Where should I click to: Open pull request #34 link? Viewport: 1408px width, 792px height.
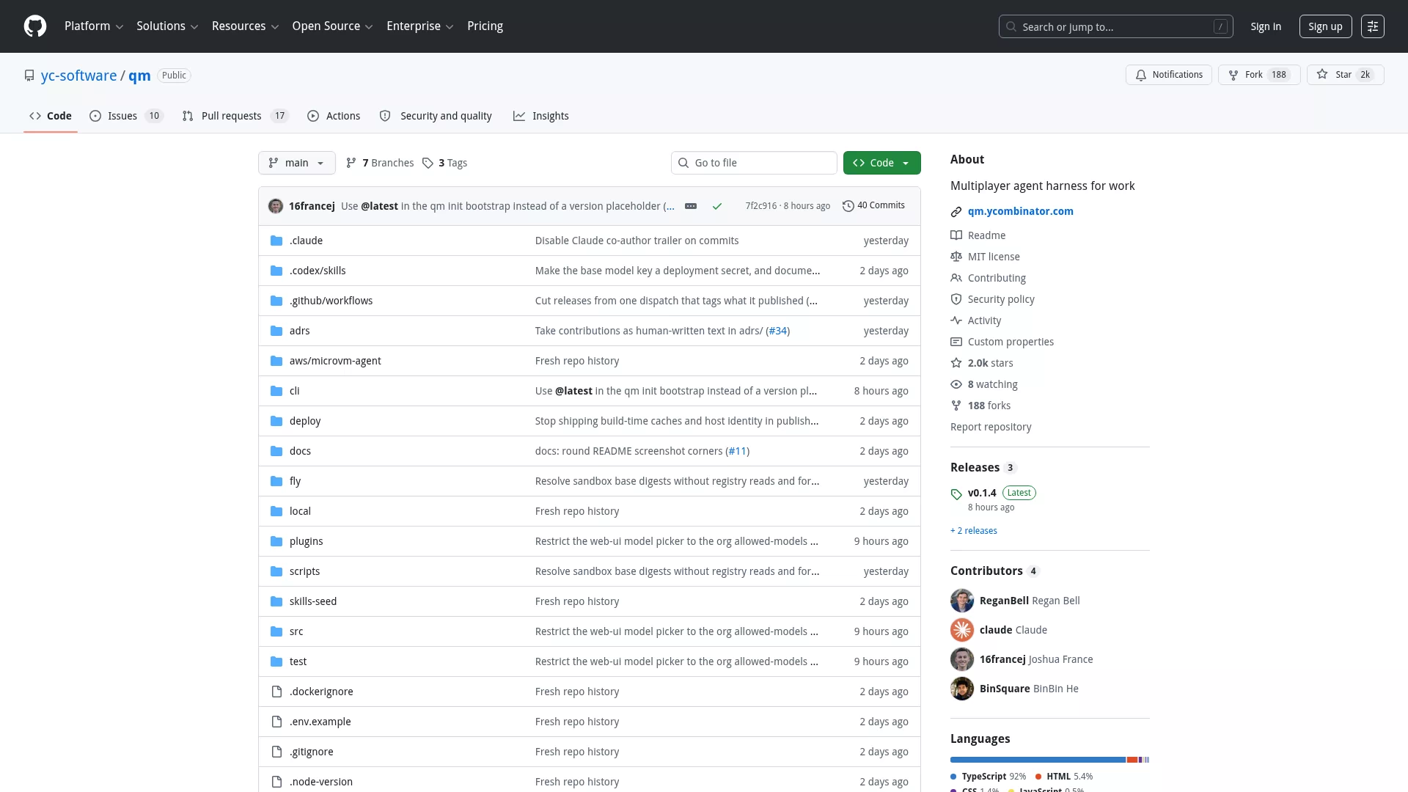(777, 331)
